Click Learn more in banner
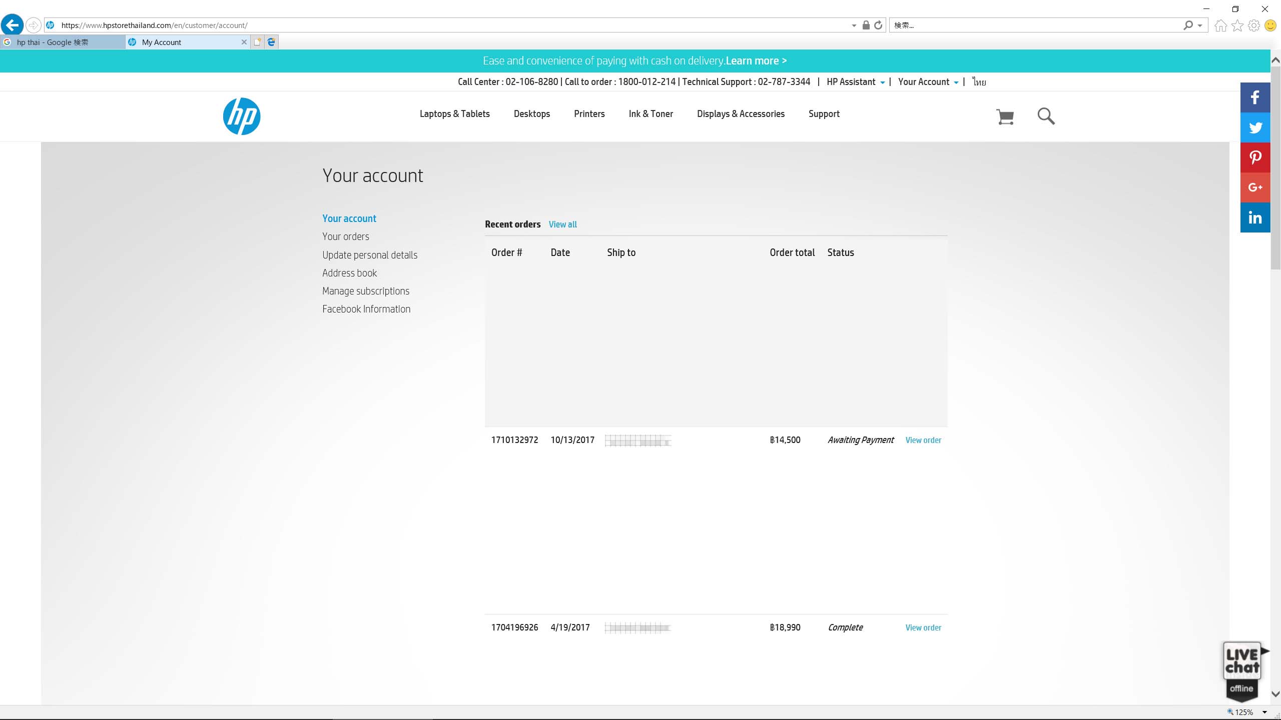Viewport: 1281px width, 720px height. click(756, 61)
